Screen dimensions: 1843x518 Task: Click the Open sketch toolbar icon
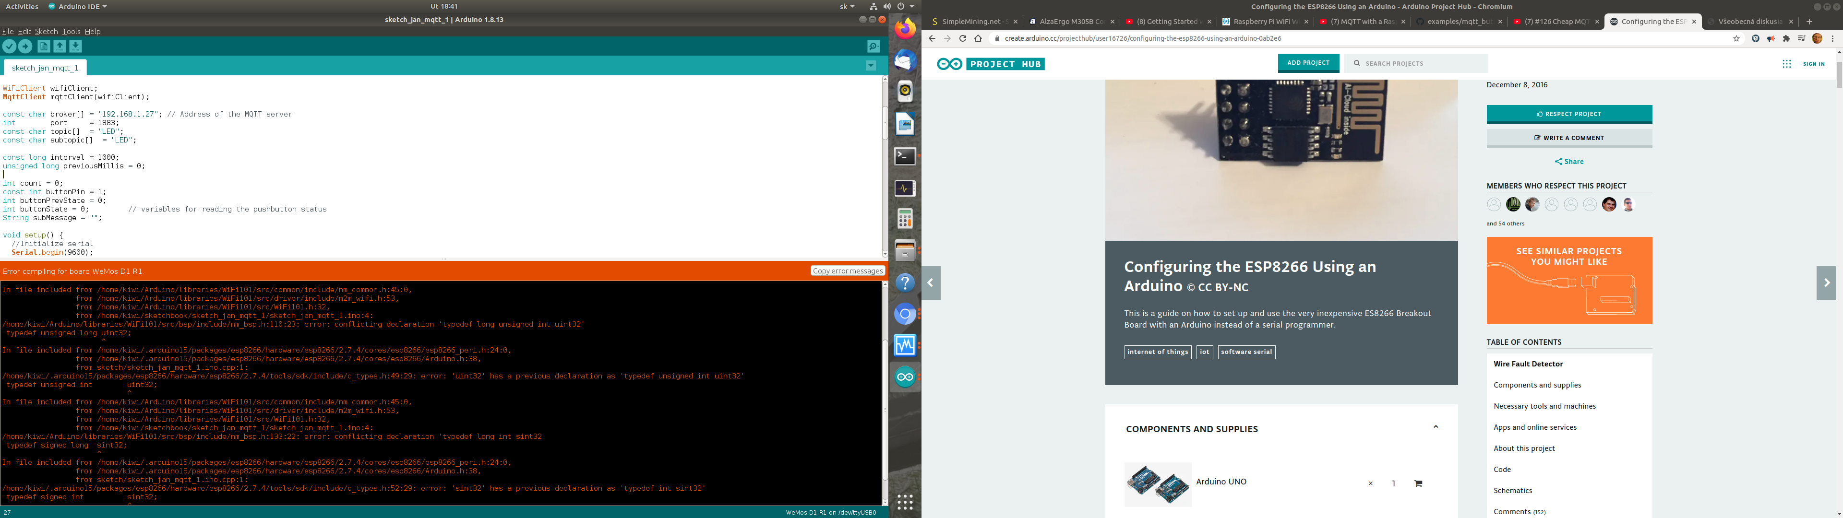60,47
